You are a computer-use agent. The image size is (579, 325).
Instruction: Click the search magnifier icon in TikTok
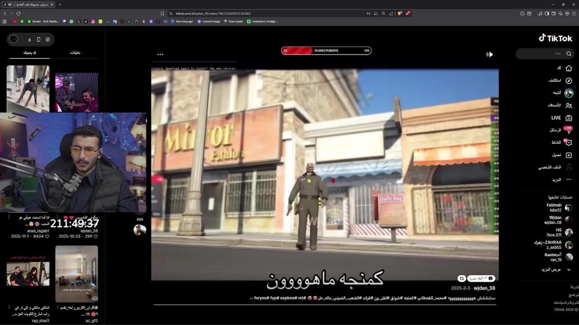(x=569, y=54)
